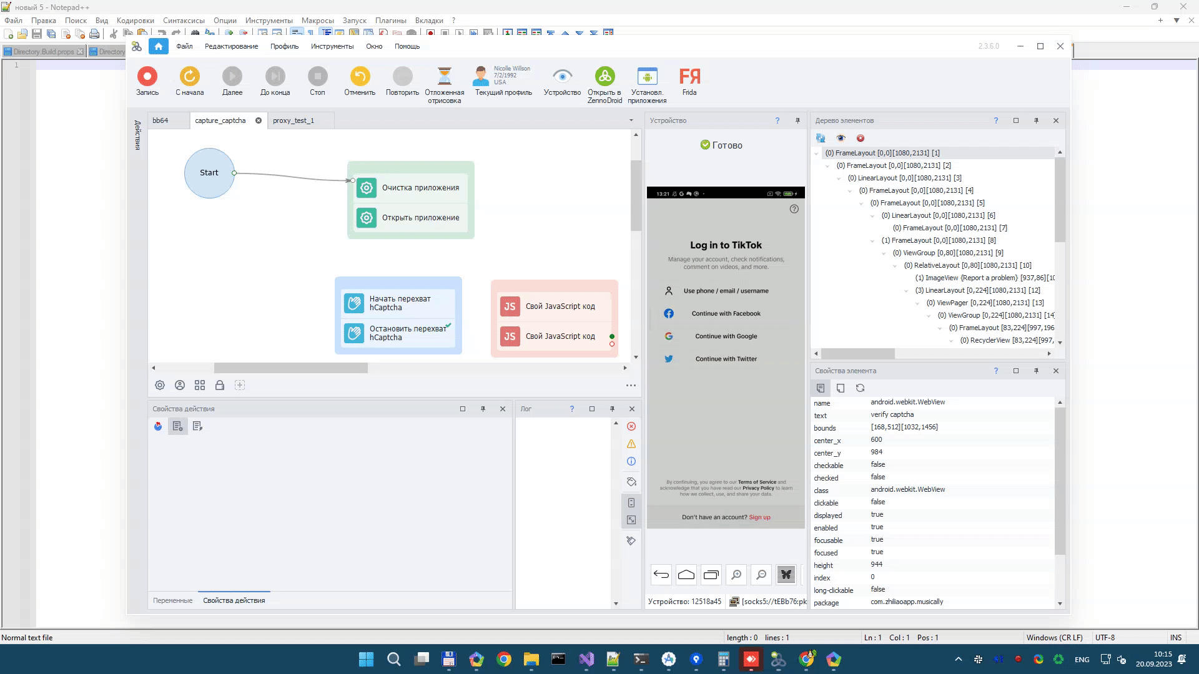Toggle the eye icon in Дерево элементов
Screen dimensions: 1199x674
click(841, 139)
